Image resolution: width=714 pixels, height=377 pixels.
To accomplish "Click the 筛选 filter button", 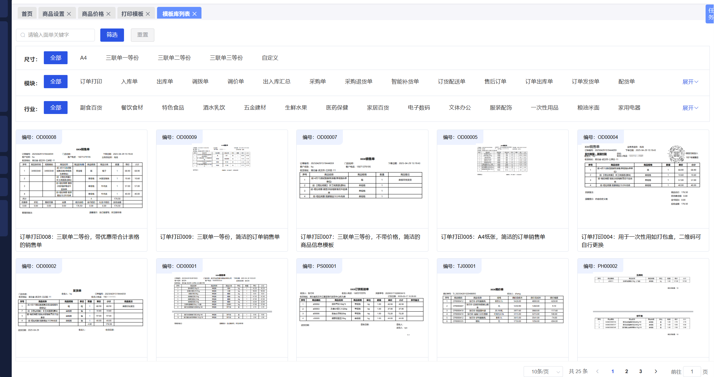I will click(112, 35).
